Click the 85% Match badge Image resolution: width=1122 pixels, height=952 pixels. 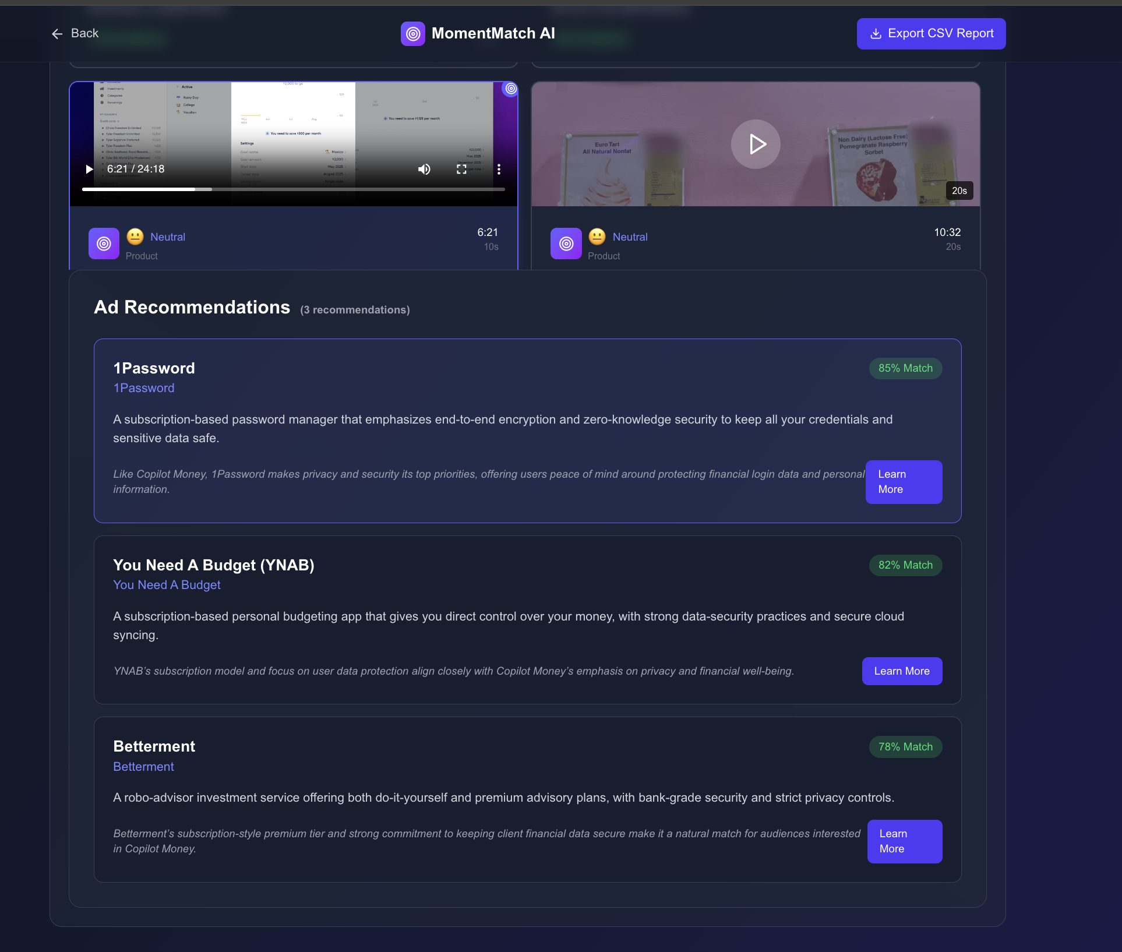point(905,368)
